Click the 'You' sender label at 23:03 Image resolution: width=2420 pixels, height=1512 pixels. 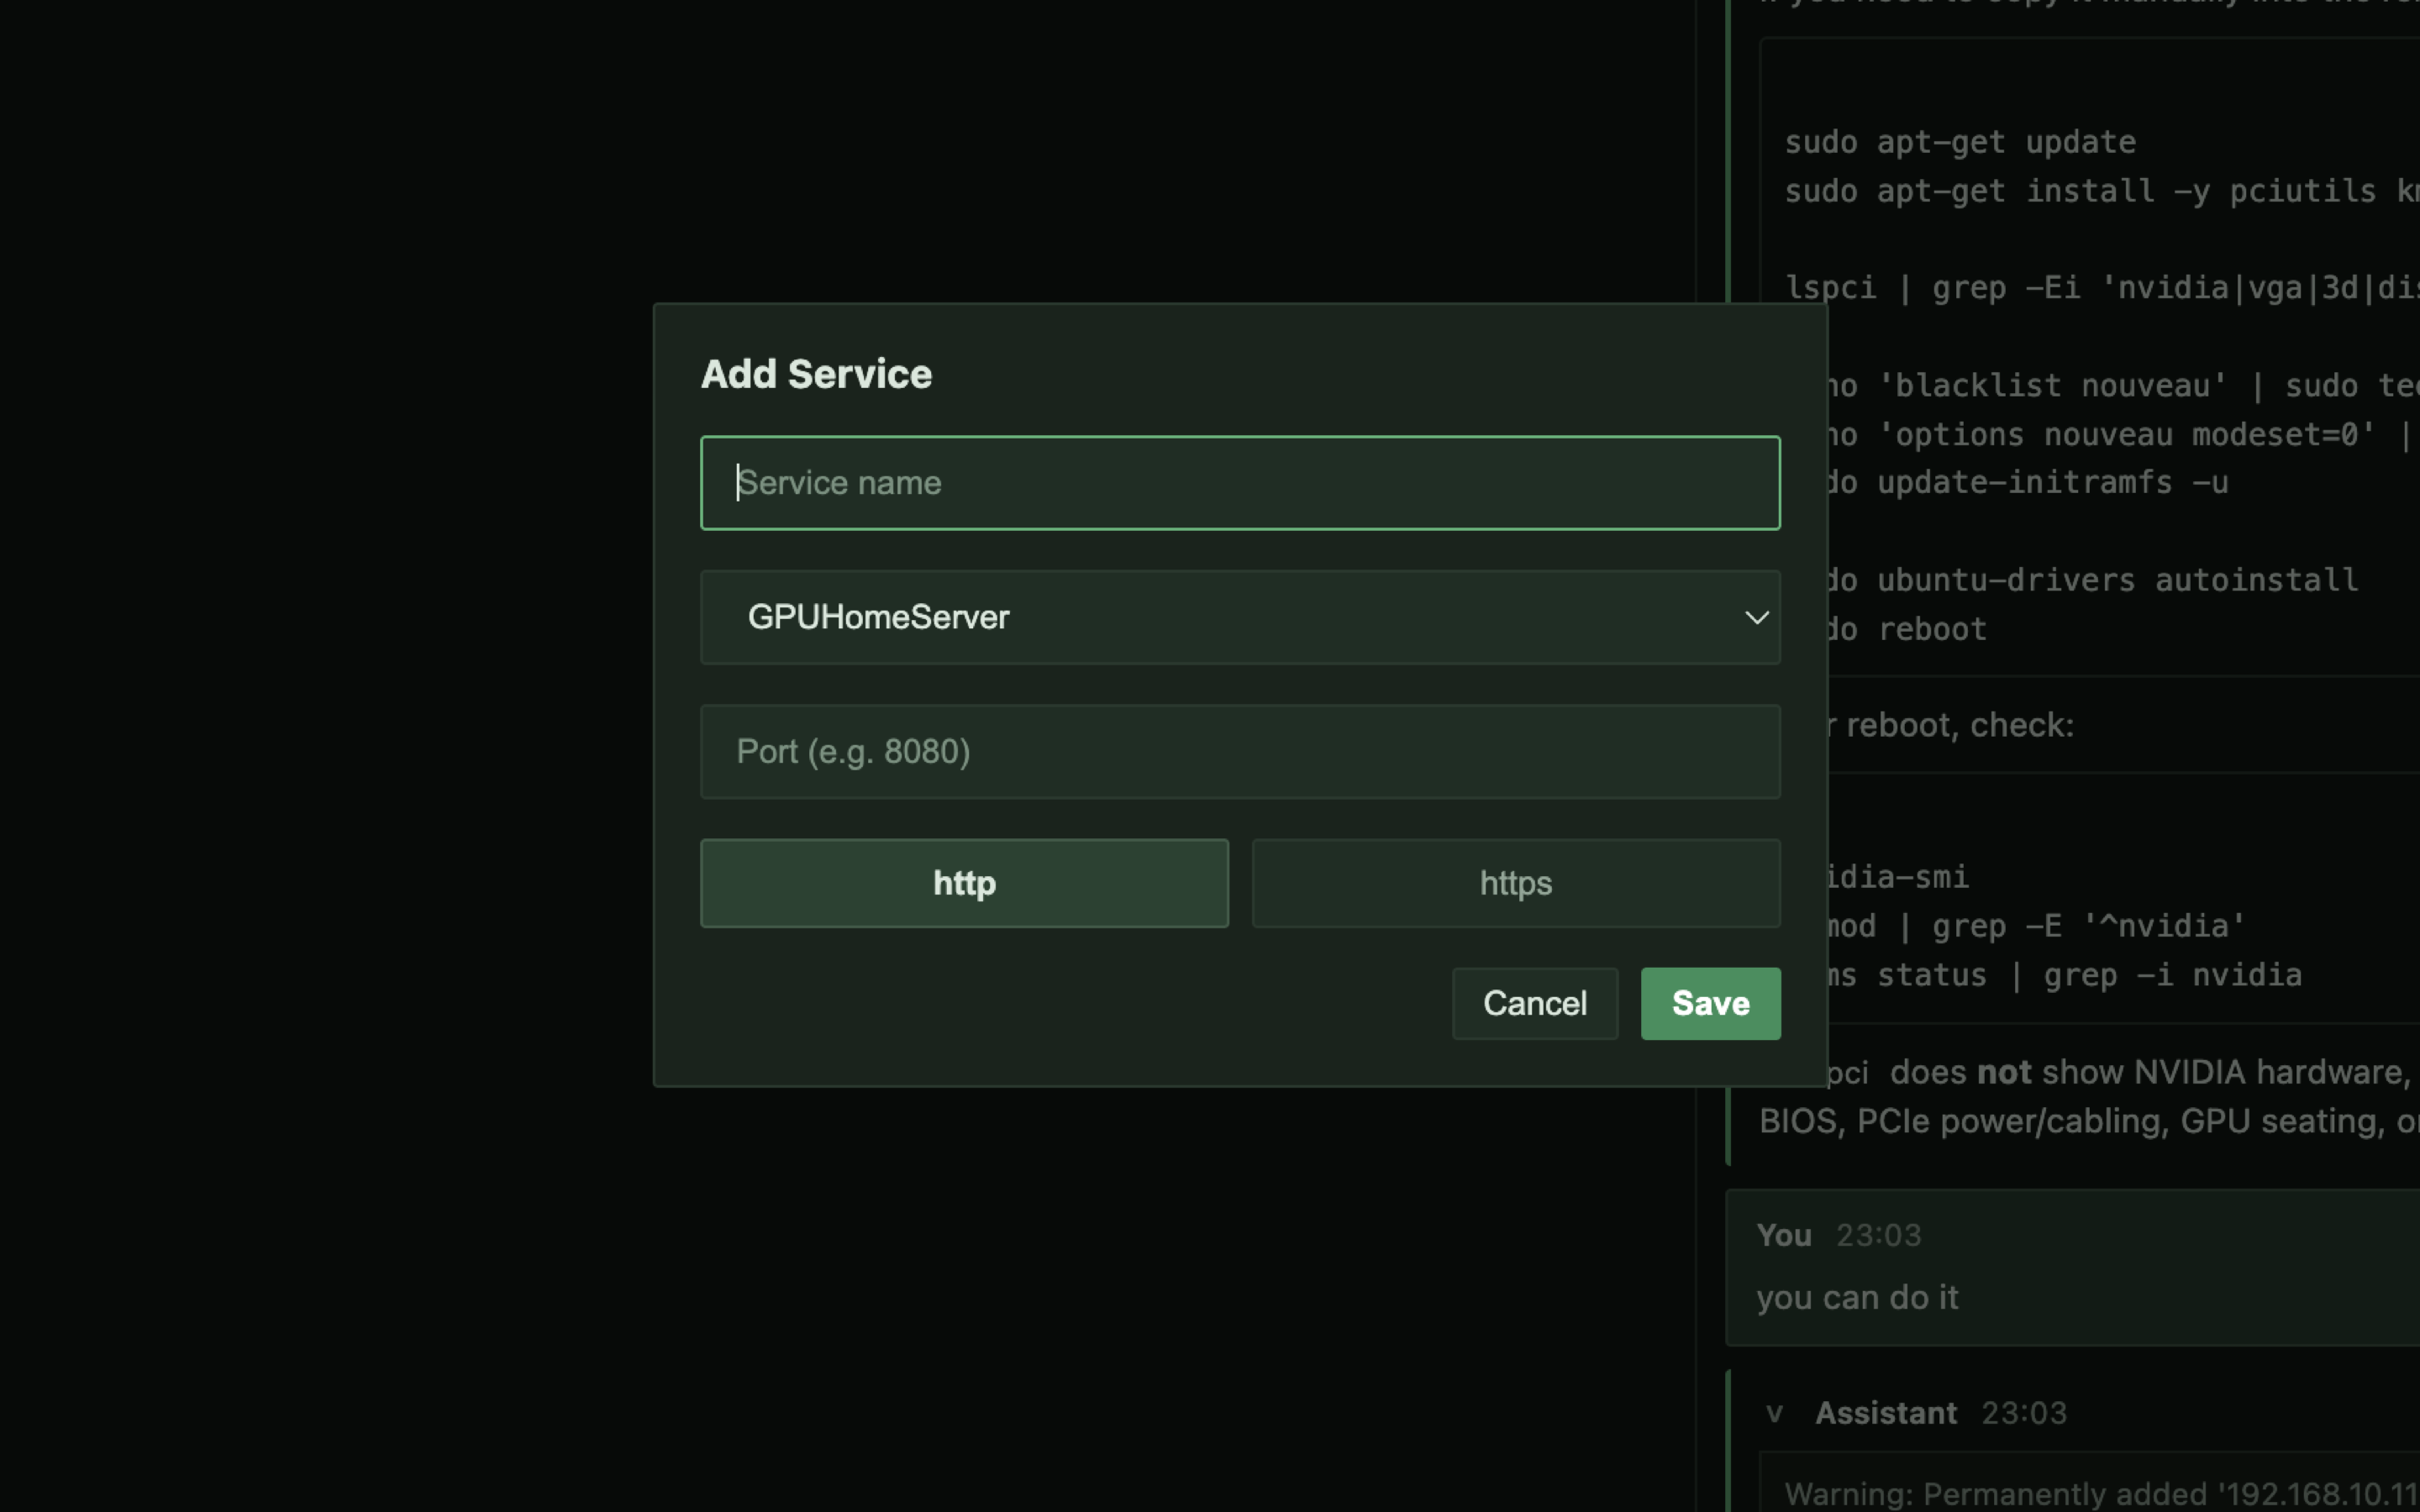[x=1784, y=1235]
